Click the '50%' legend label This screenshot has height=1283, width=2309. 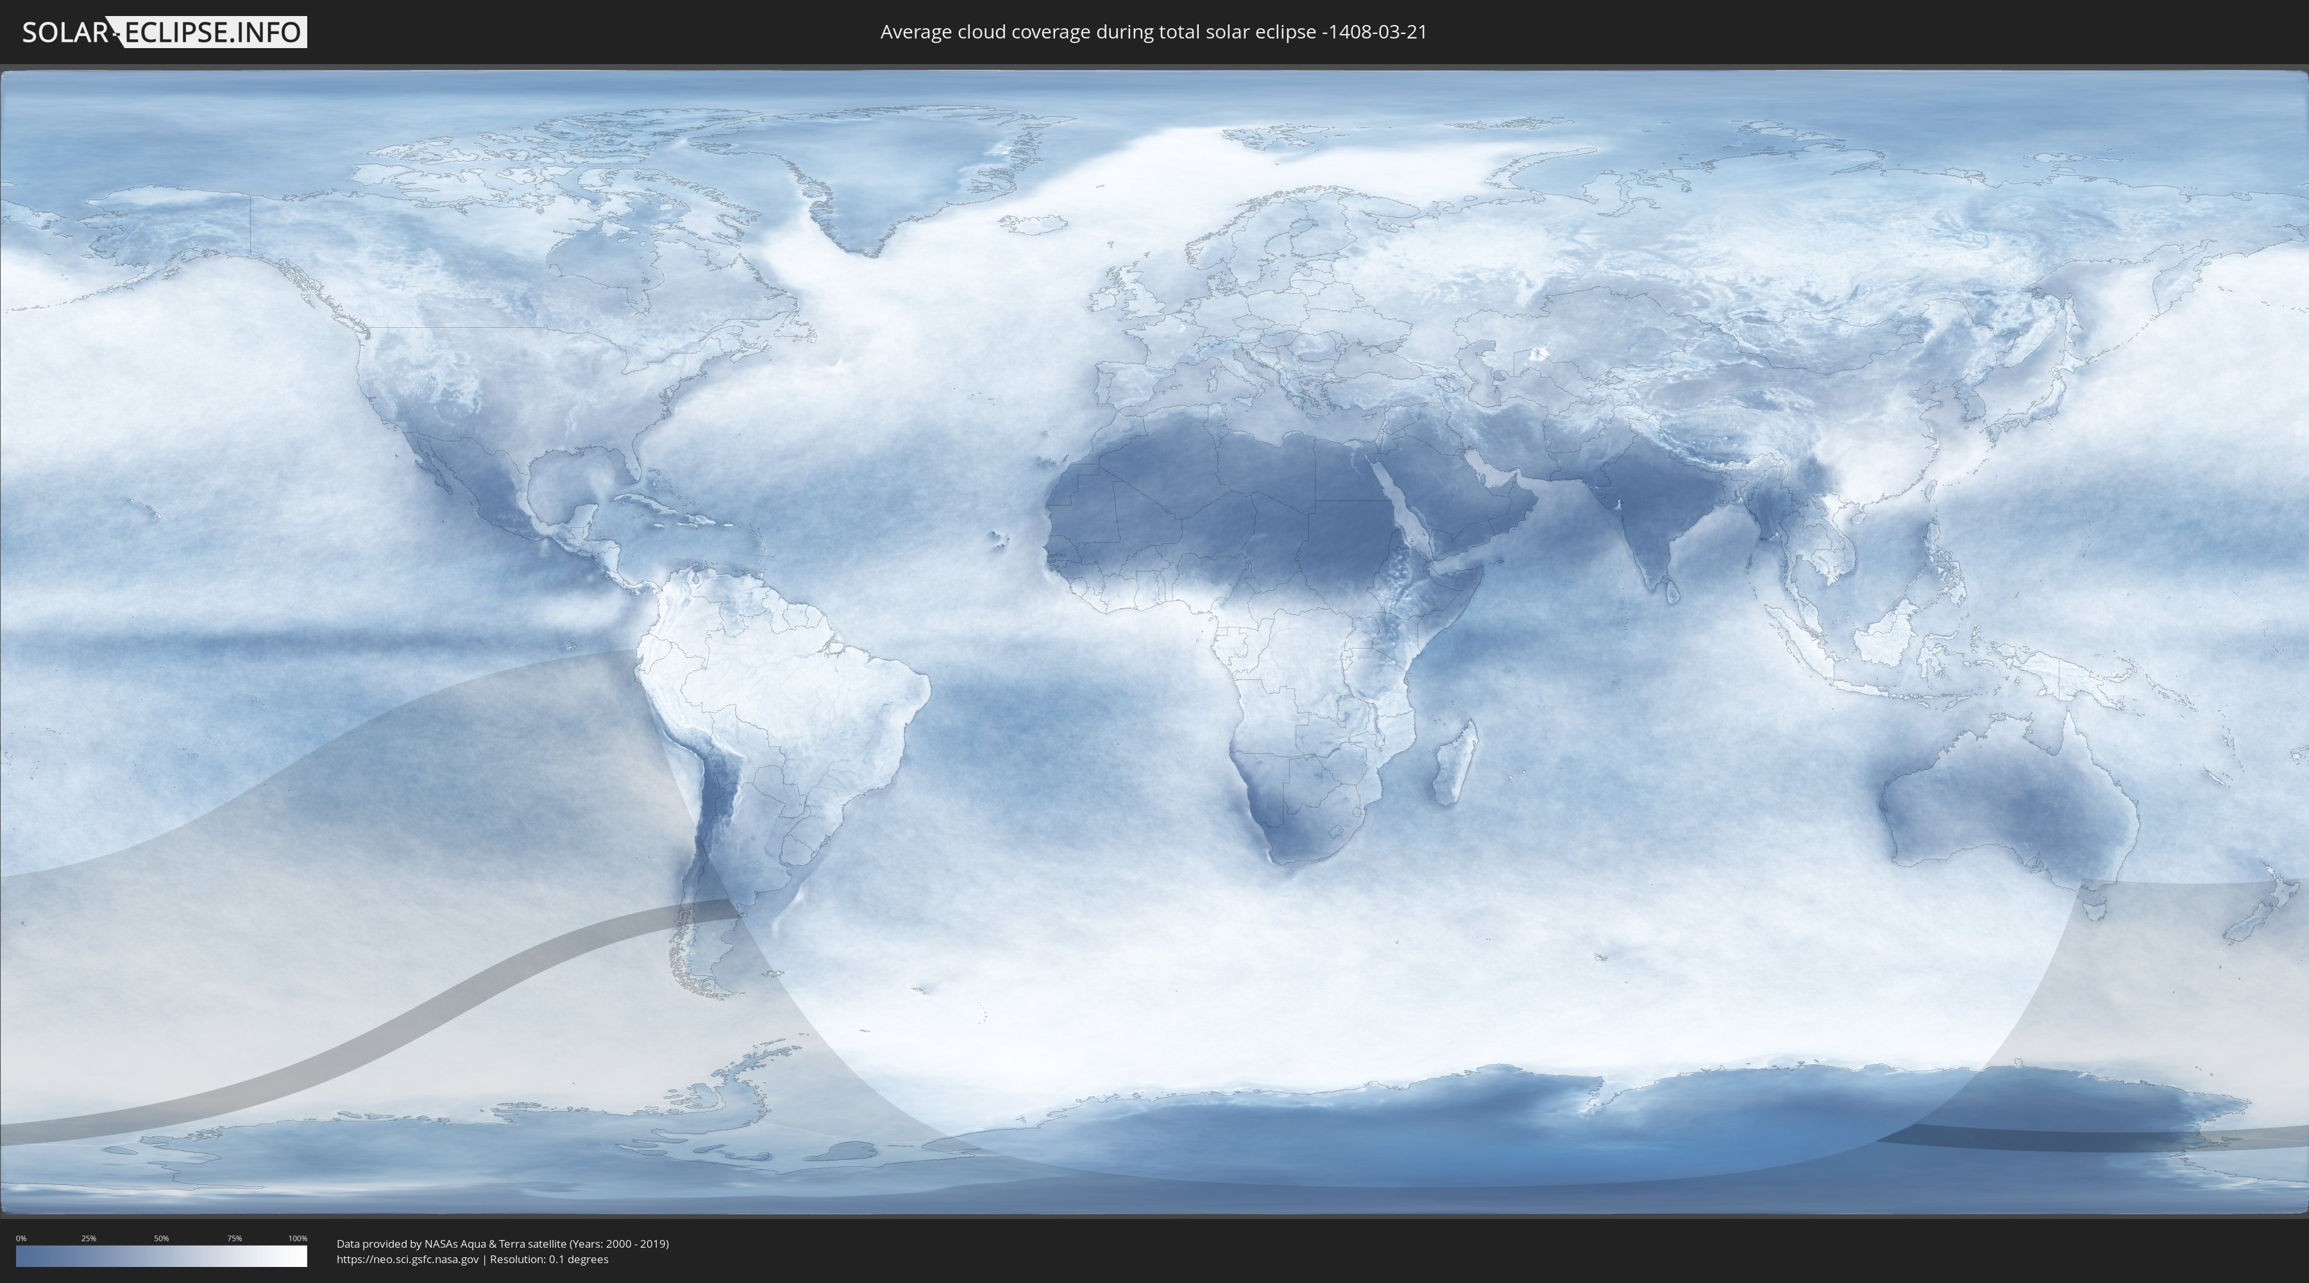click(x=162, y=1238)
